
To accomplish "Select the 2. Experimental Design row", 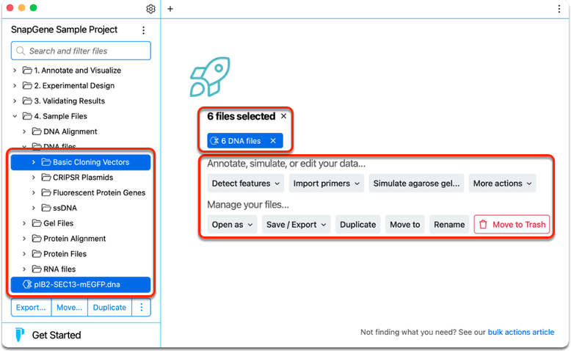I will (x=81, y=86).
